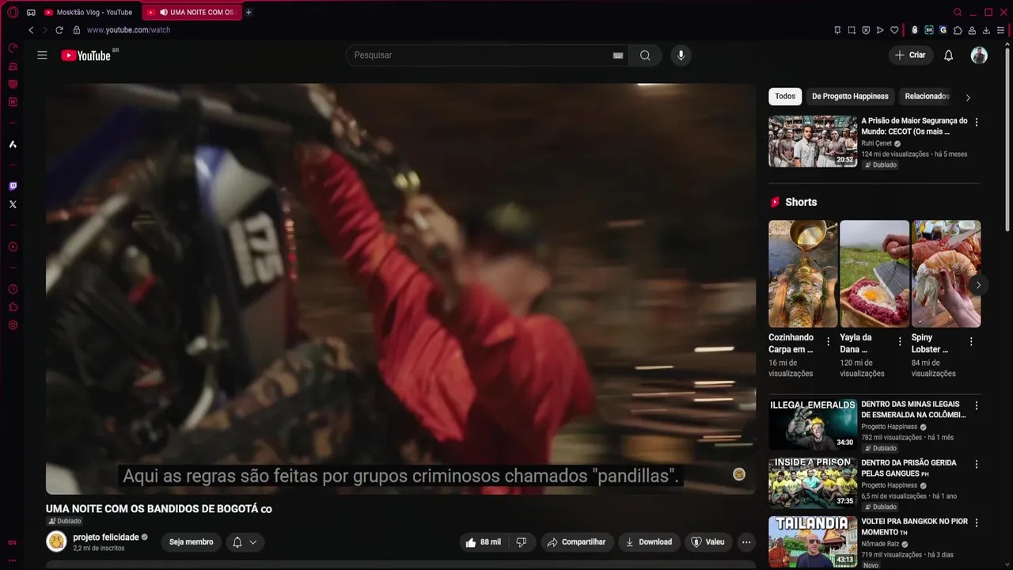Click the site security padlock icon
This screenshot has width=1013, height=570.
tap(77, 30)
